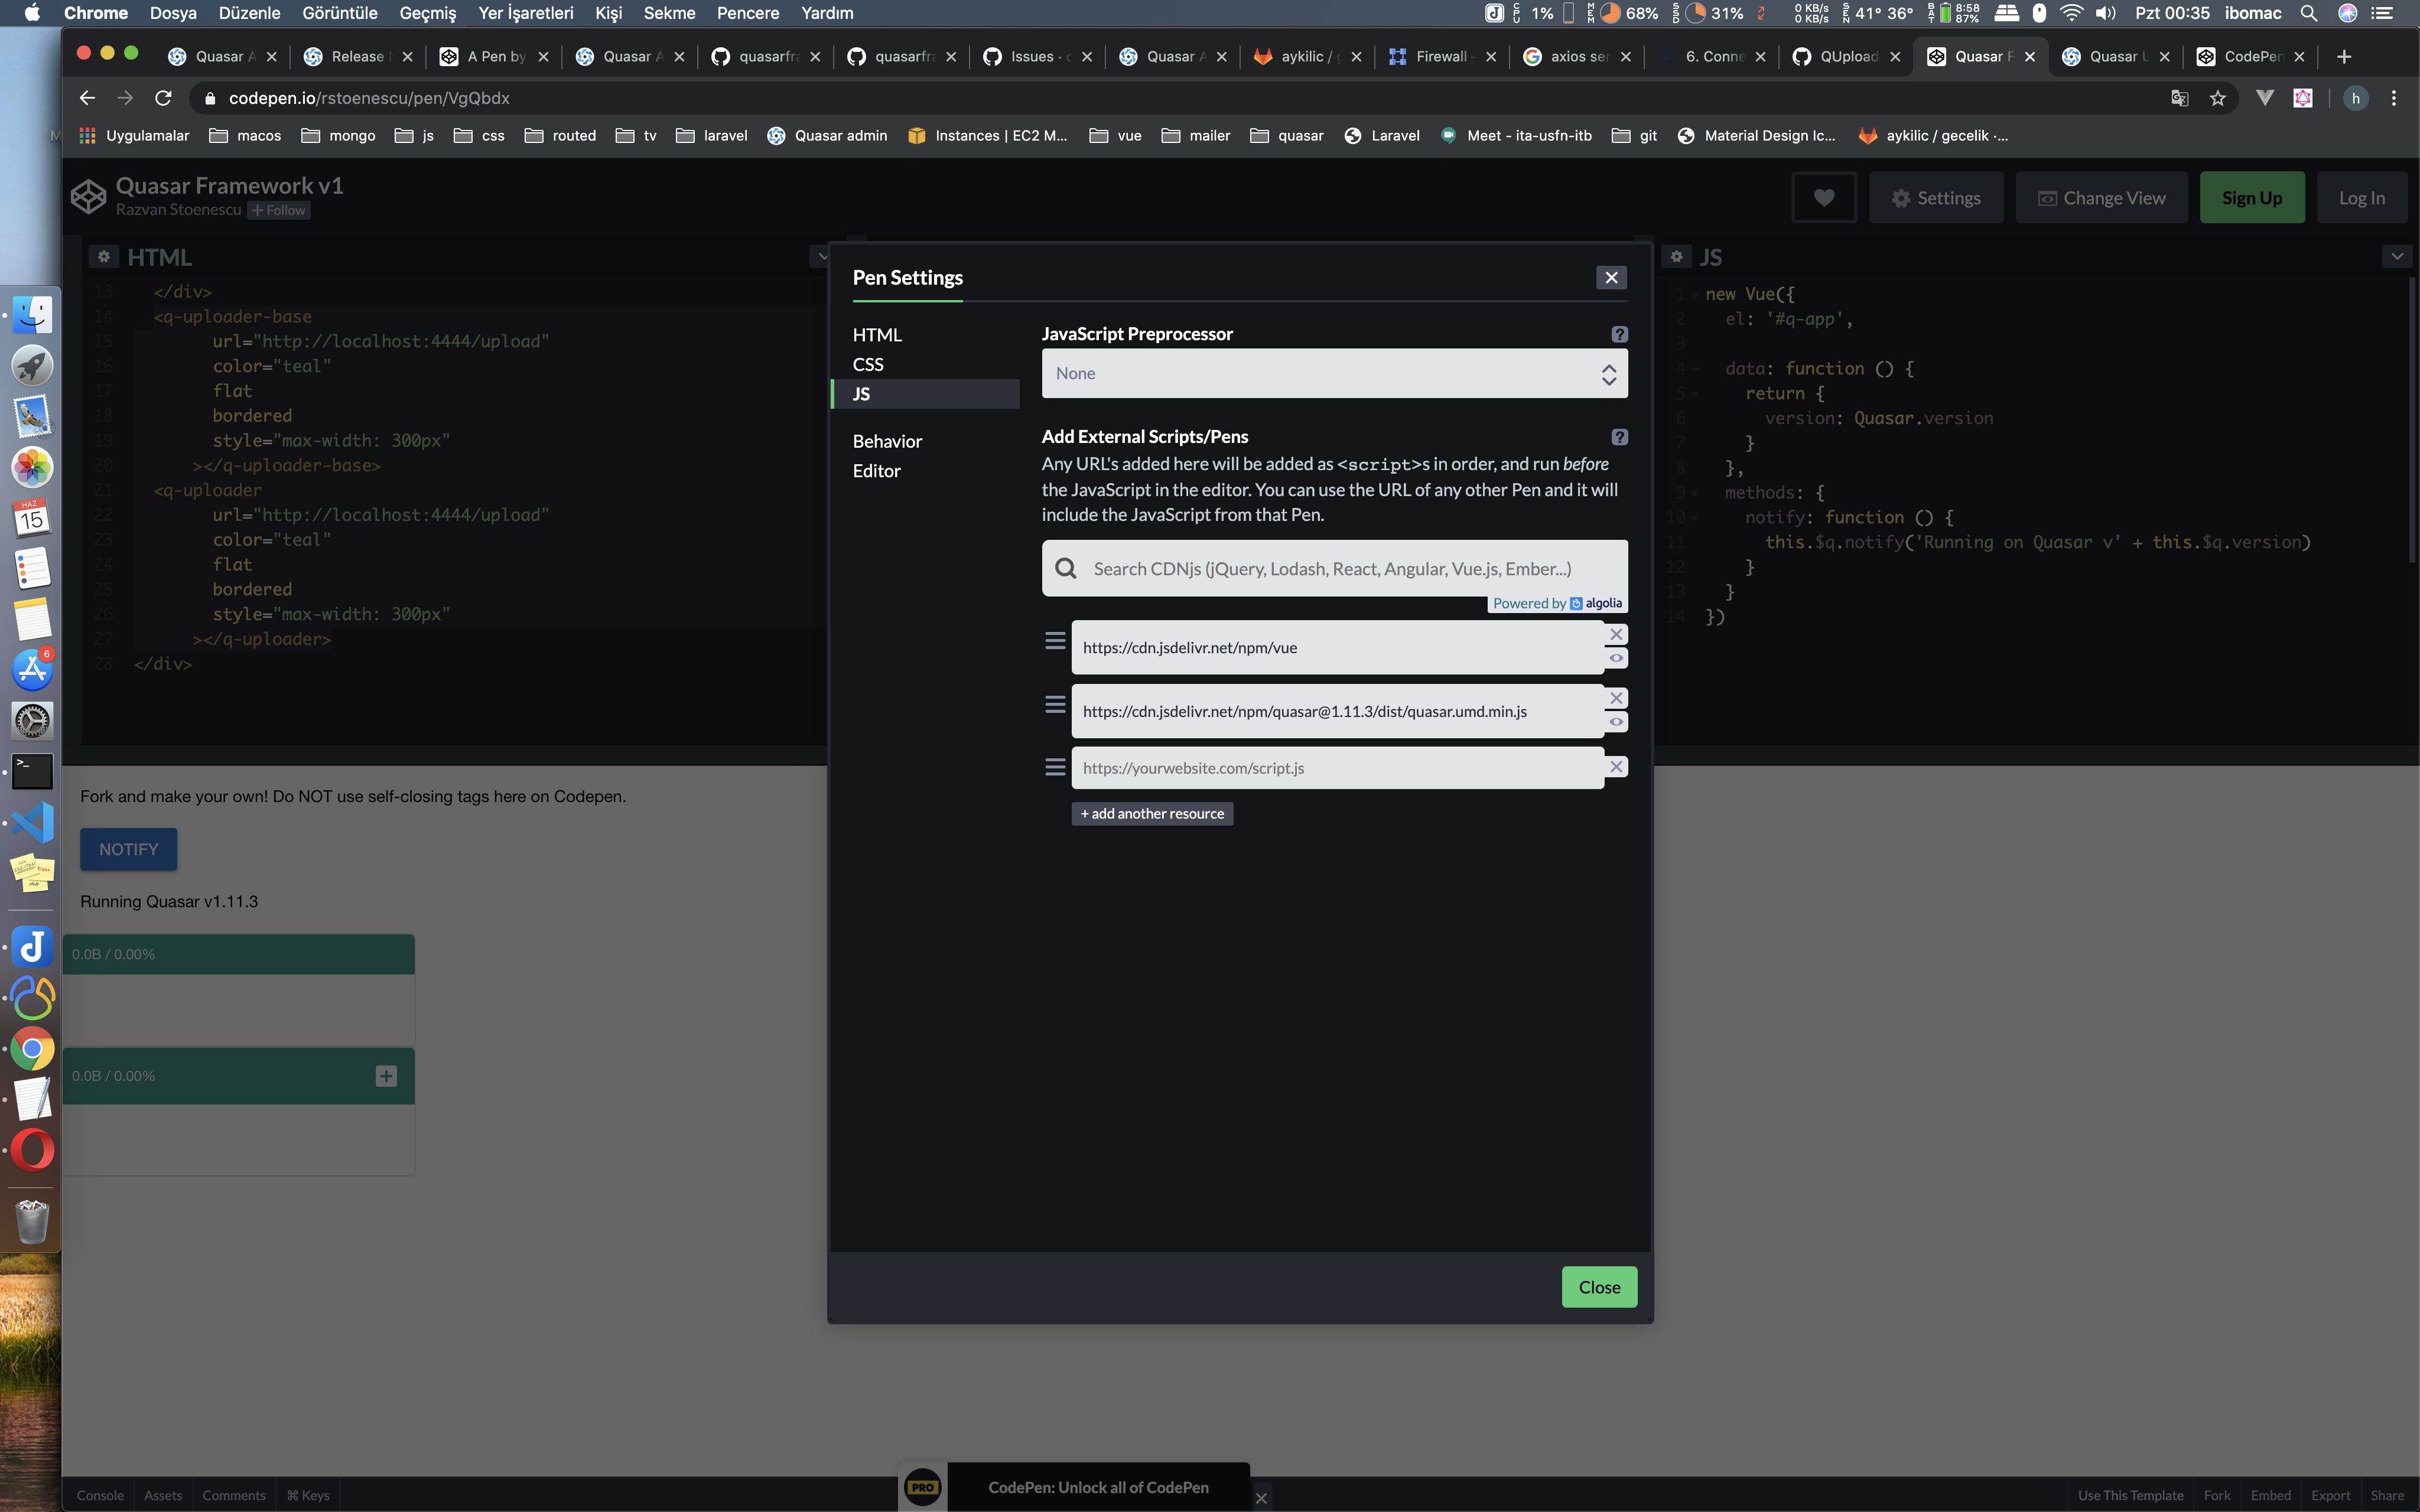Viewport: 2420px width, 1512px height.
Task: Toggle visibility of the vue external script
Action: [x=1617, y=658]
